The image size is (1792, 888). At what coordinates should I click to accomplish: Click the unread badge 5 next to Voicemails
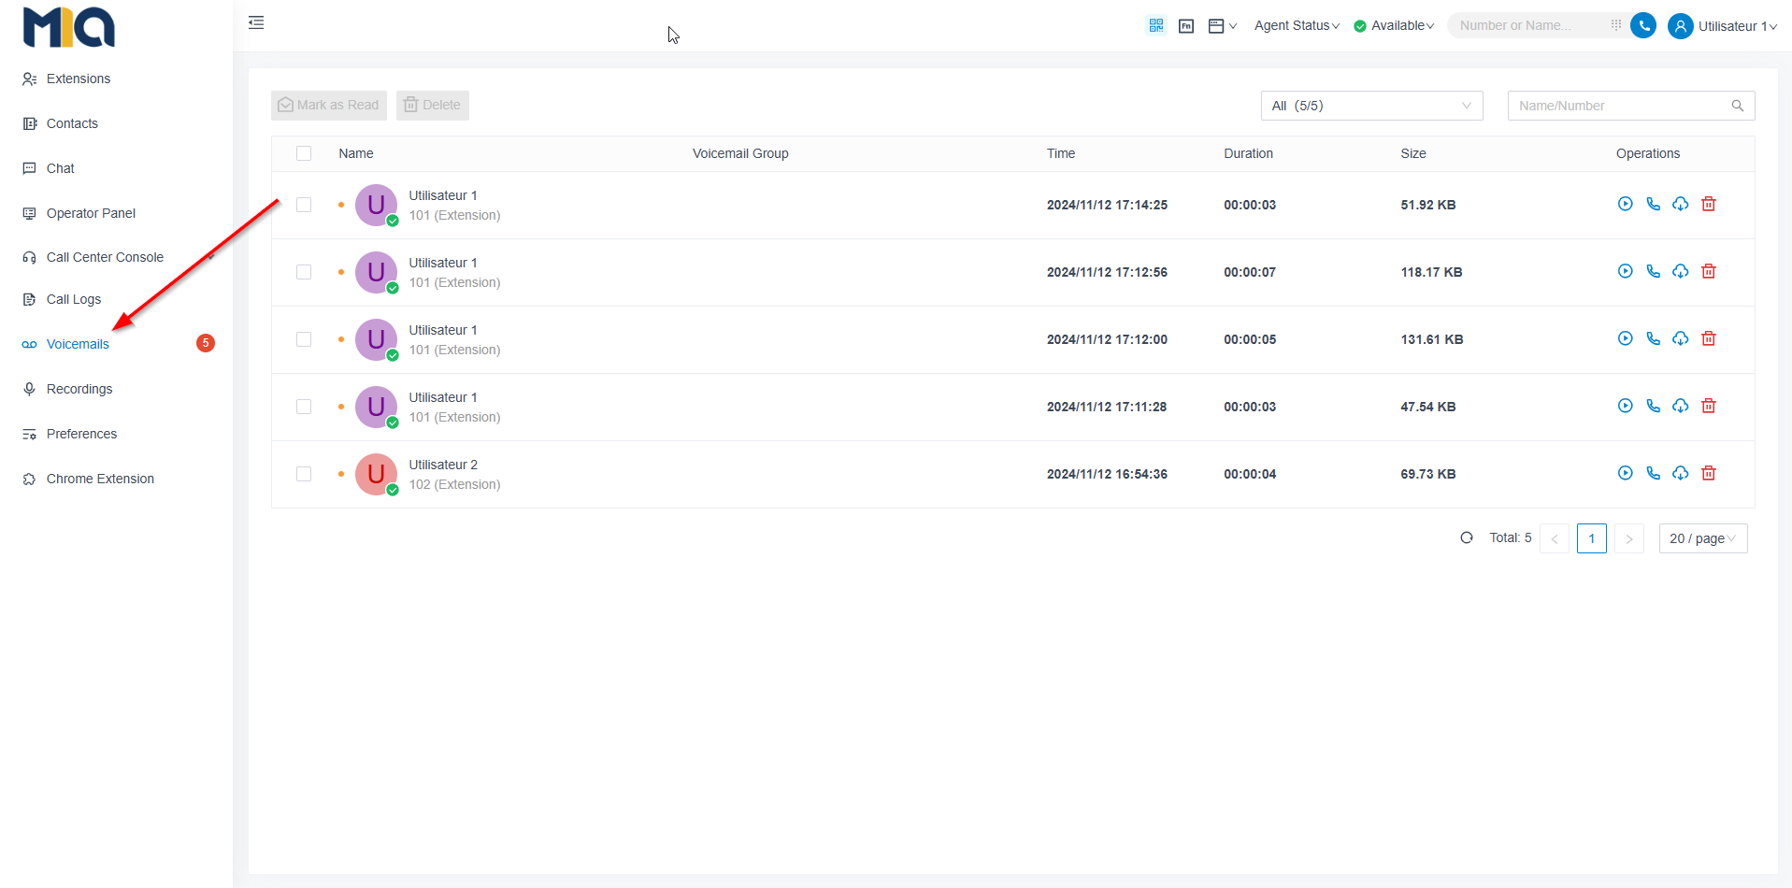(206, 343)
